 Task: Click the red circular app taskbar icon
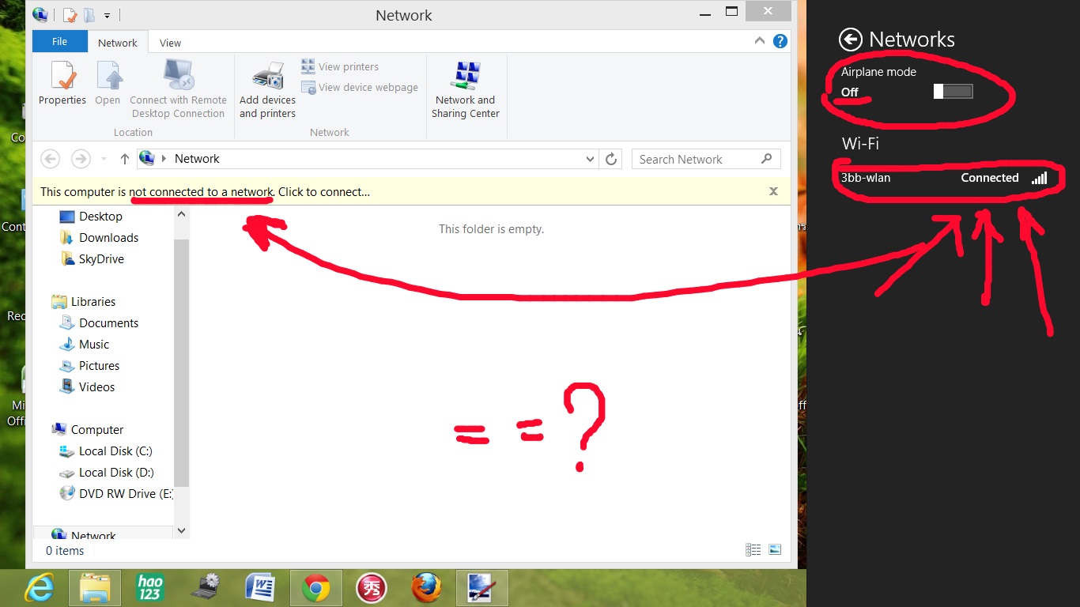click(x=371, y=588)
